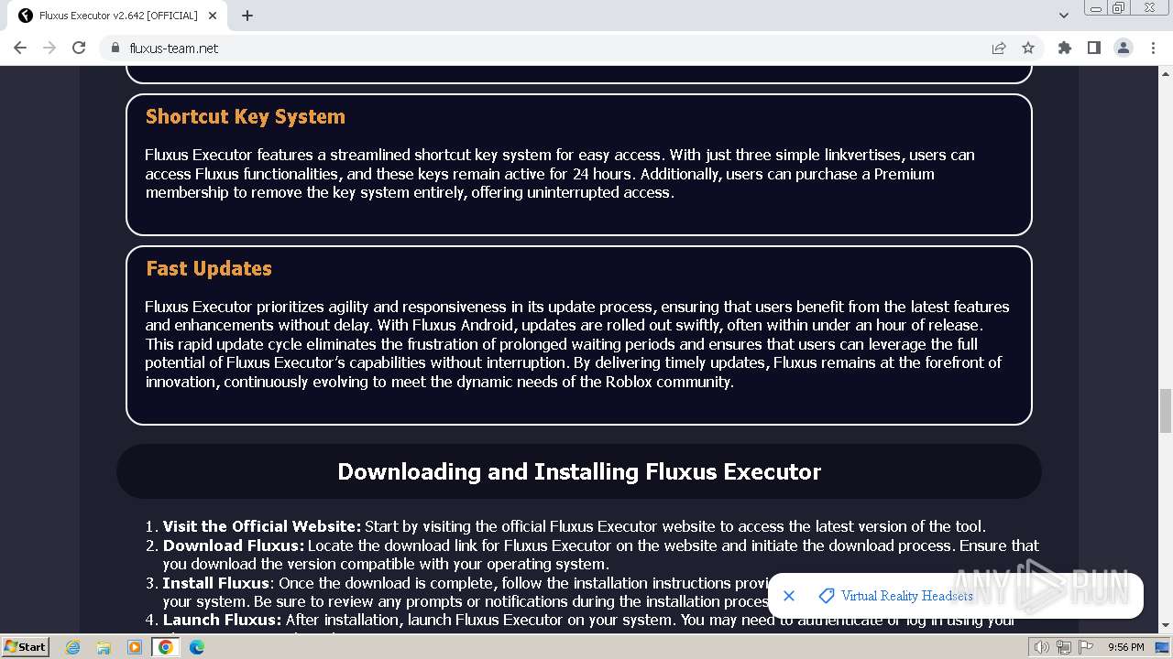The width and height of the screenshot is (1173, 659).
Task: Open Action Center flag icon
Action: coord(1086,647)
